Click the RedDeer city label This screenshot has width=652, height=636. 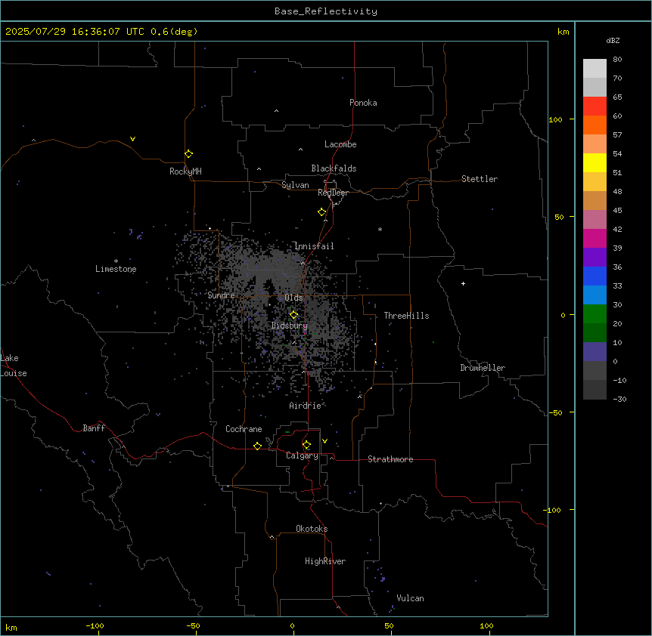pyautogui.click(x=333, y=193)
